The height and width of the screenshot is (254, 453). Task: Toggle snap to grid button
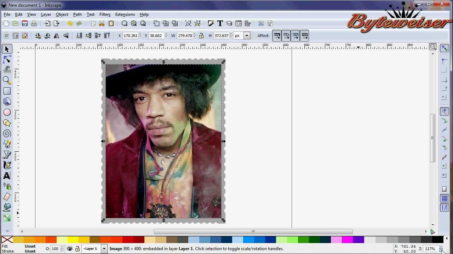click(445, 199)
